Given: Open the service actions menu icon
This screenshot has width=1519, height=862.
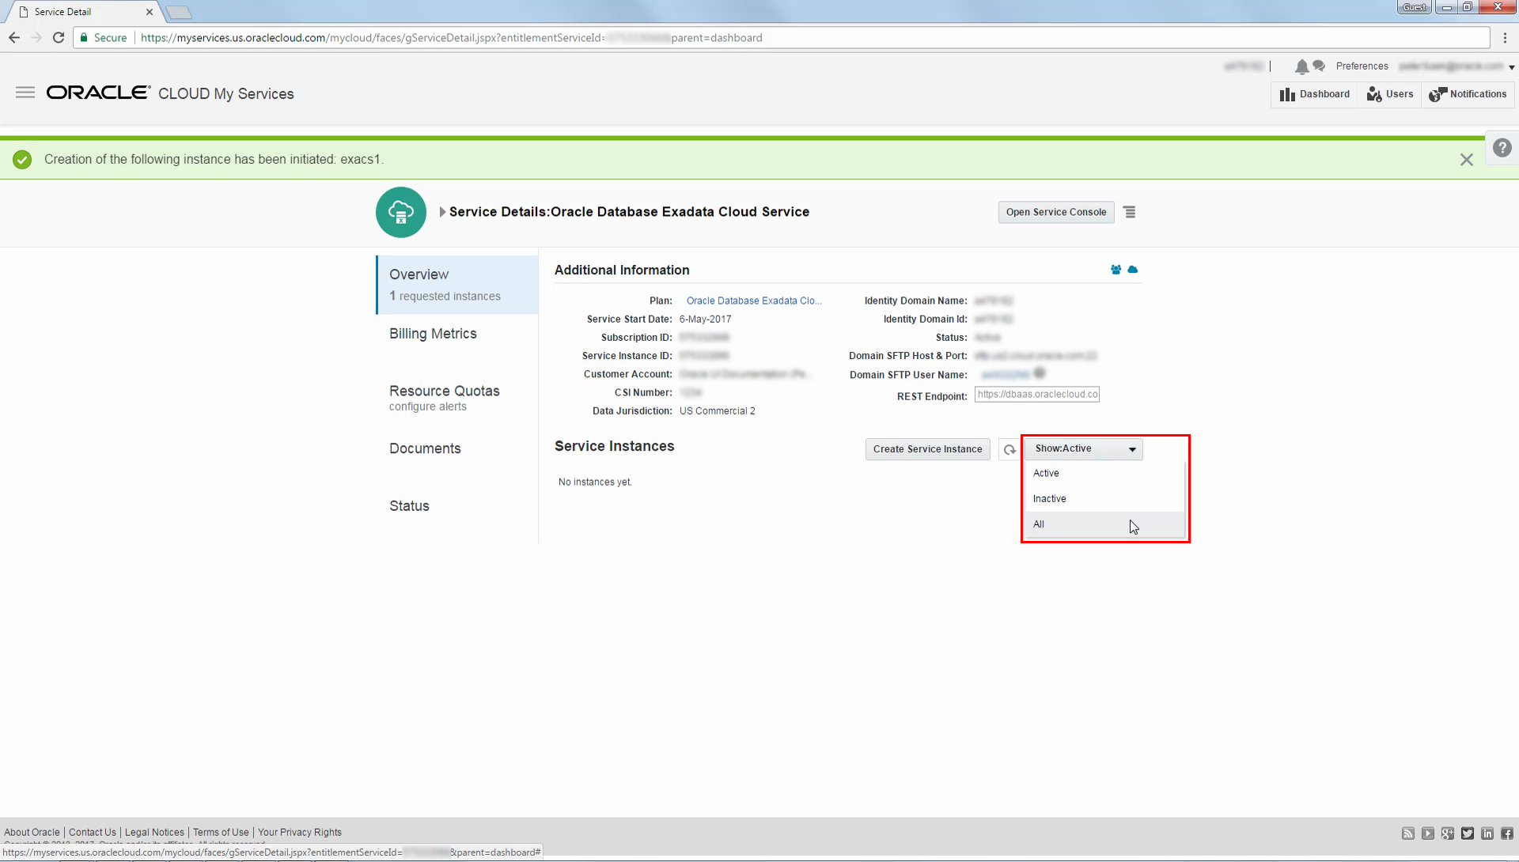Looking at the screenshot, I should click(x=1130, y=212).
